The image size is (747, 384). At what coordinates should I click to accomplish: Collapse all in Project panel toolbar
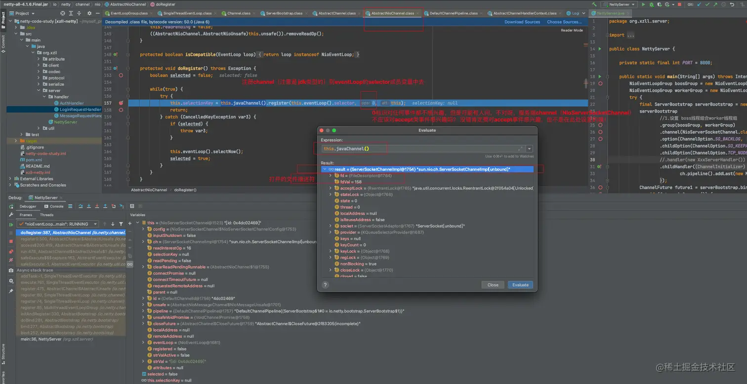coord(79,13)
